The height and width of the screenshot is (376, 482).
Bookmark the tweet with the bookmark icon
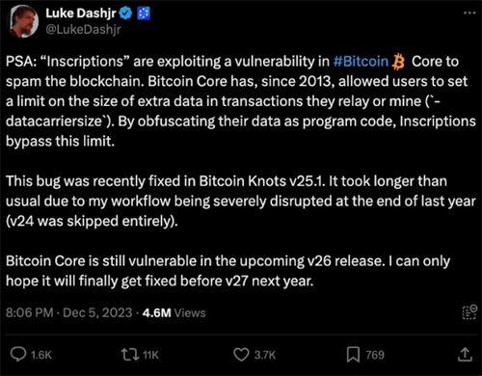(353, 355)
